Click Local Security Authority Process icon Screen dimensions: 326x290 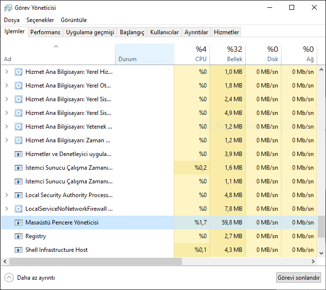tap(19, 195)
